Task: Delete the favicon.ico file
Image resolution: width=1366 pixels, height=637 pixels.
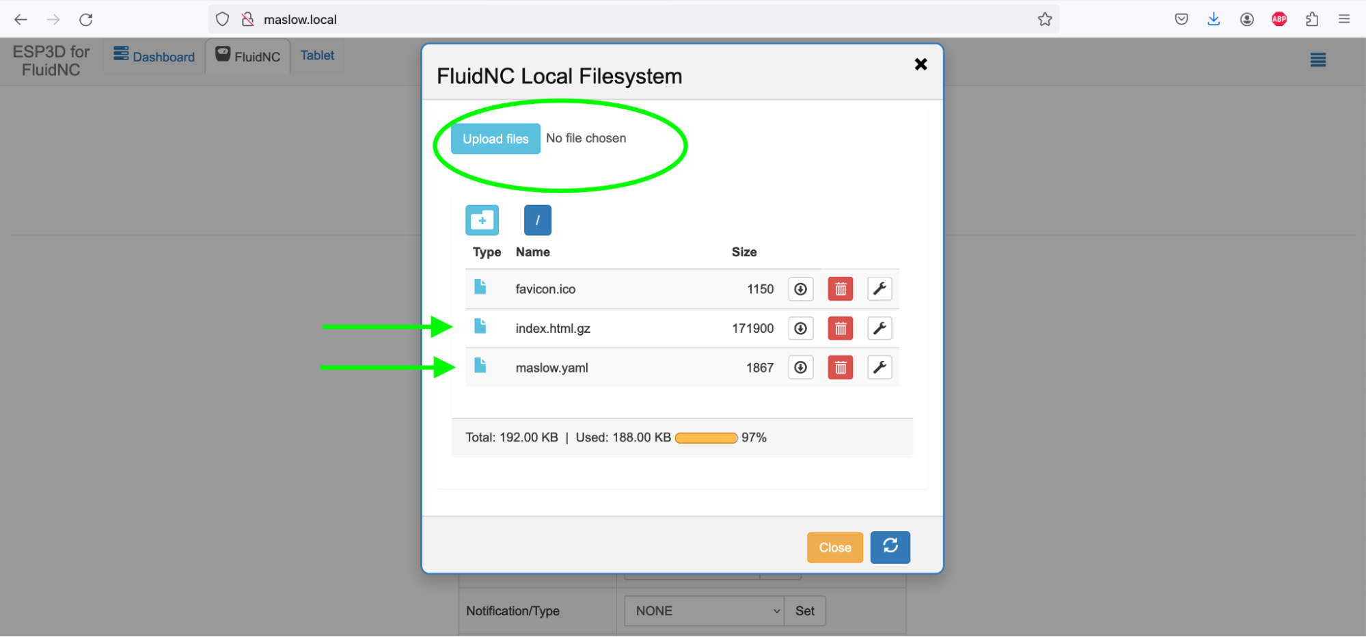Action: (840, 289)
